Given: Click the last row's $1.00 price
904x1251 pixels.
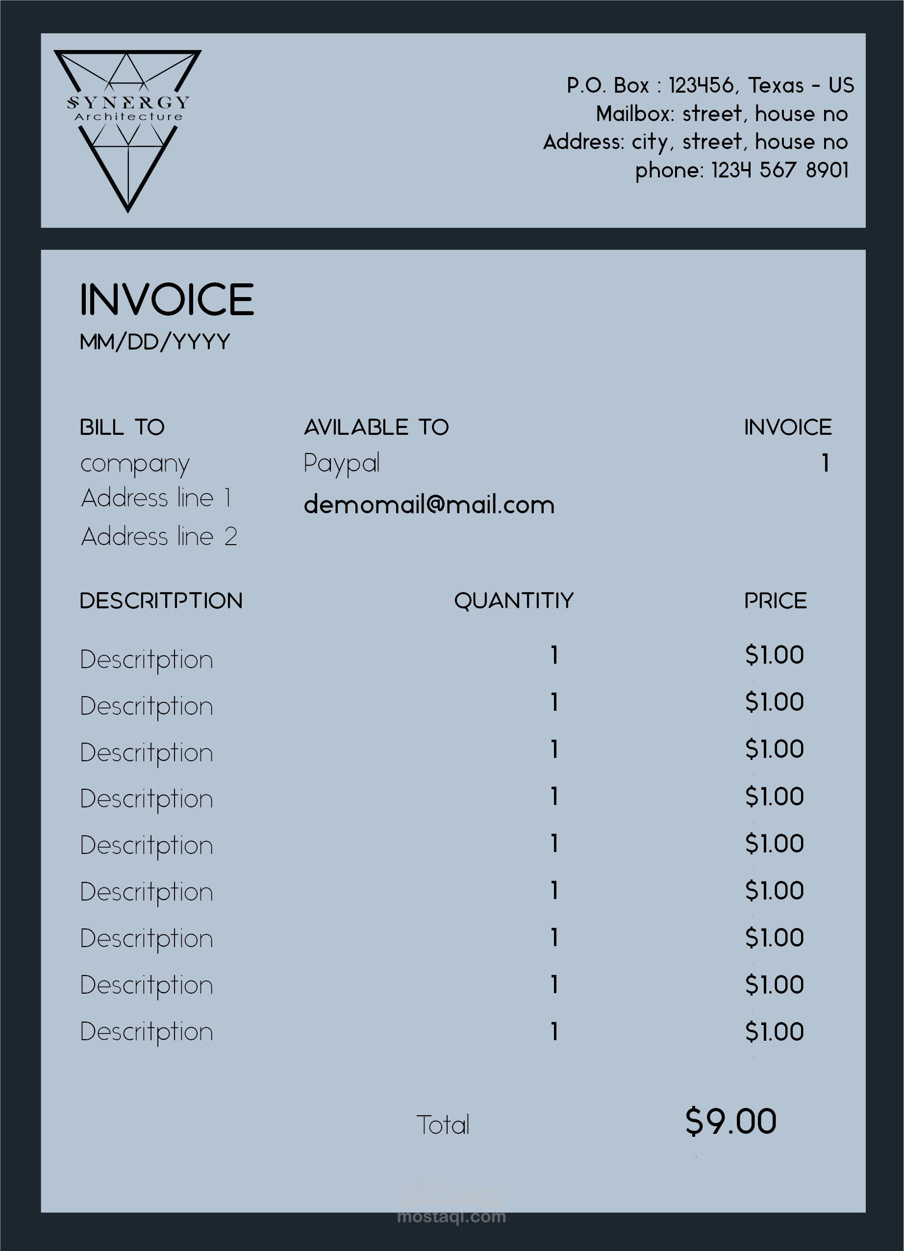Looking at the screenshot, I should 775,1031.
